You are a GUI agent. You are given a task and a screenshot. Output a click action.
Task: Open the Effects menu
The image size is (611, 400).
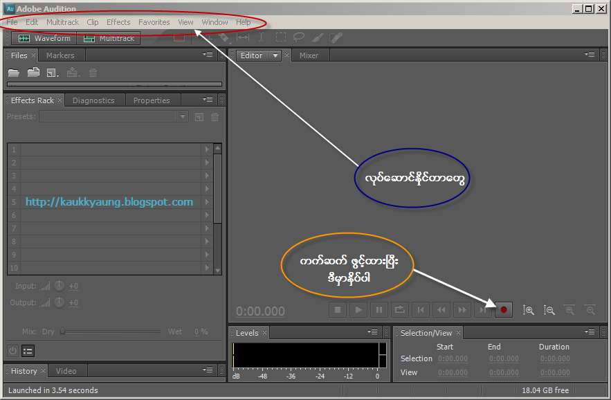click(x=118, y=22)
